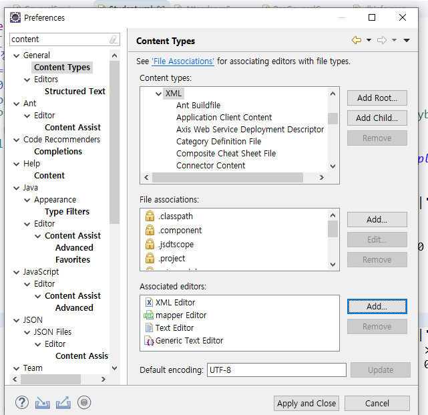This screenshot has width=428, height=415.
Task: Collapse the JSON tree node
Action: tap(17, 320)
